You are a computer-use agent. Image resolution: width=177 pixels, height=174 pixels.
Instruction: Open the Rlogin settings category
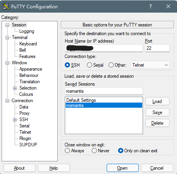25,138
